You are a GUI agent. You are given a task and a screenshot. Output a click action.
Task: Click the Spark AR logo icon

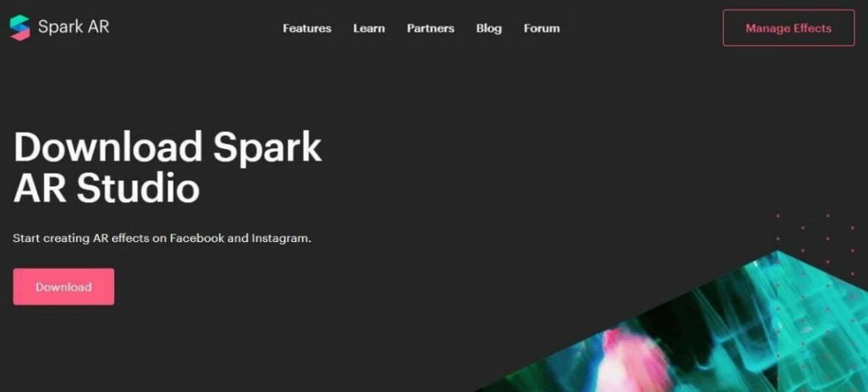(x=20, y=28)
